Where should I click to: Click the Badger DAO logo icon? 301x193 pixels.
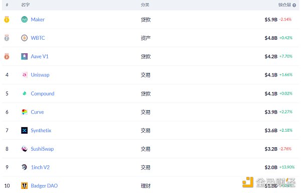click(x=25, y=185)
